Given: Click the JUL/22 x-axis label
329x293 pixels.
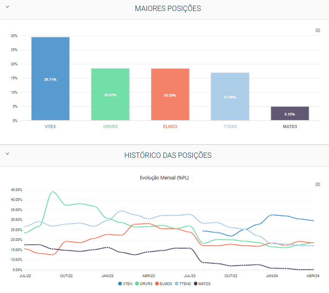Looking at the screenshot, I should (25, 276).
